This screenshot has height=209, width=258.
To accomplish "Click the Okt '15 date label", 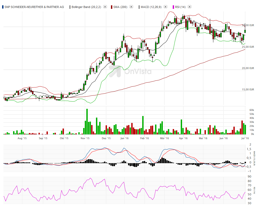I will point(64,138).
